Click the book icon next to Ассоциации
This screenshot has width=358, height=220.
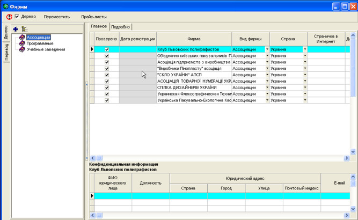[x=22, y=38]
